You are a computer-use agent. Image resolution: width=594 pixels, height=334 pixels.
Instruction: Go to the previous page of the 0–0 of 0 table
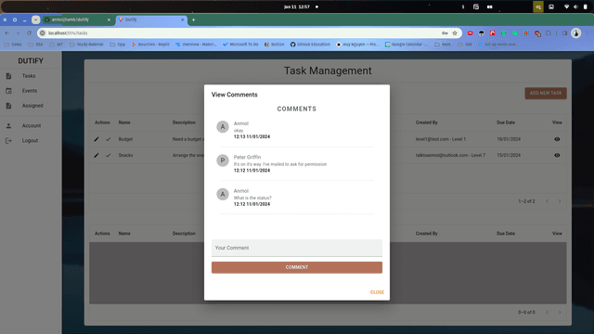[x=547, y=313]
